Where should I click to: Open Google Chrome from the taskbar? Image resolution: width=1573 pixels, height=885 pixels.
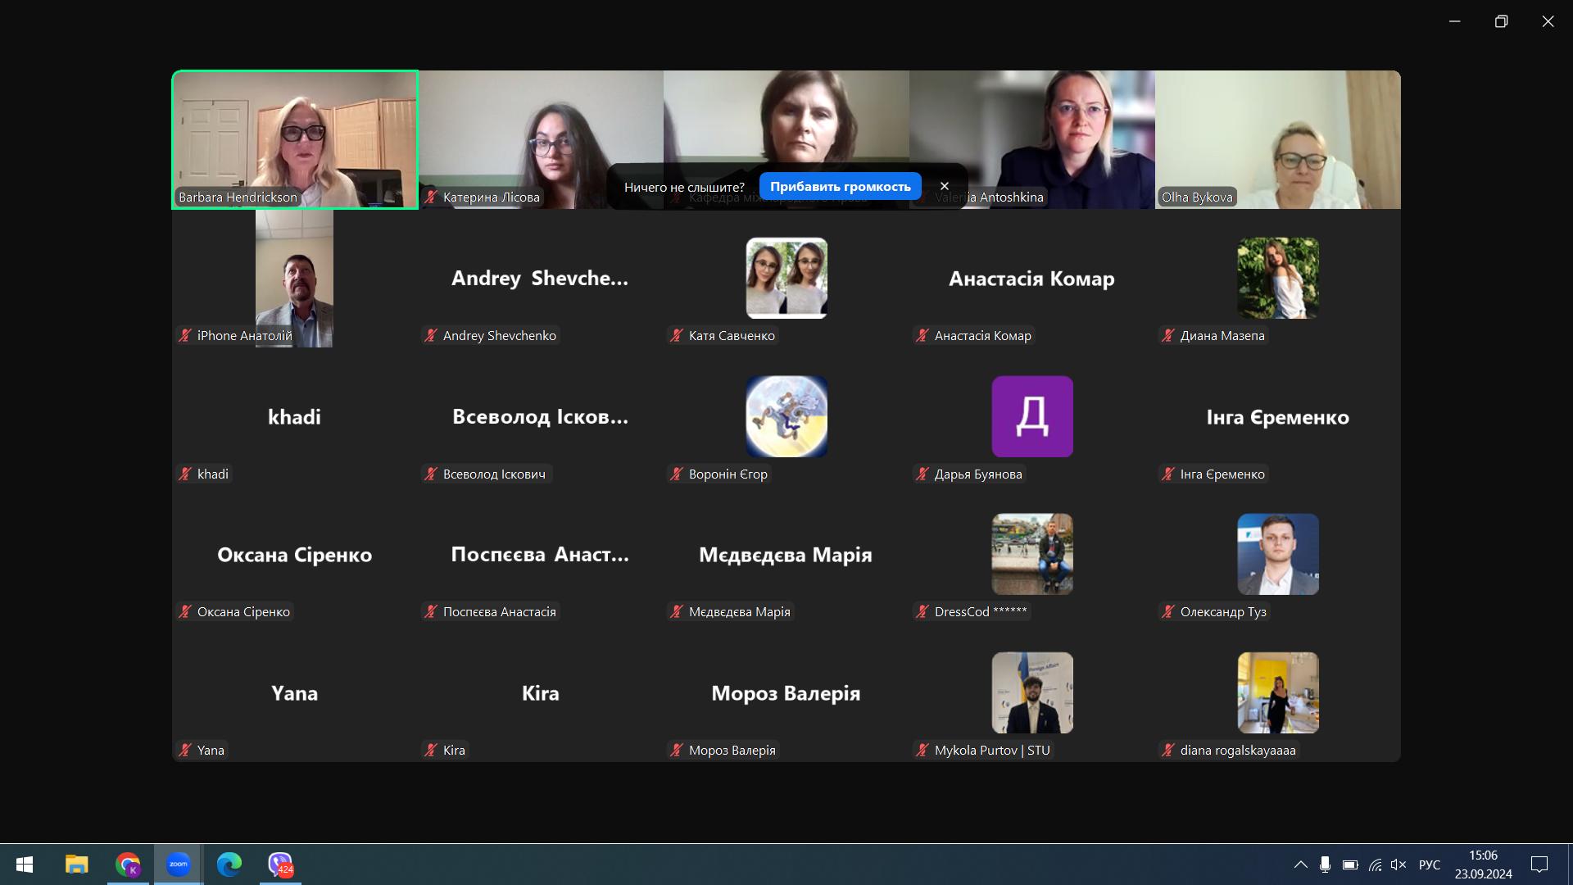click(128, 865)
